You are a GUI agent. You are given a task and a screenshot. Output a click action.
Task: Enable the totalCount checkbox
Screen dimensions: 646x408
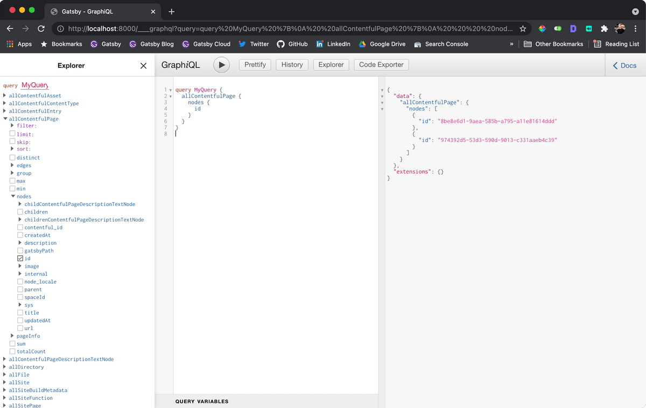click(x=12, y=352)
